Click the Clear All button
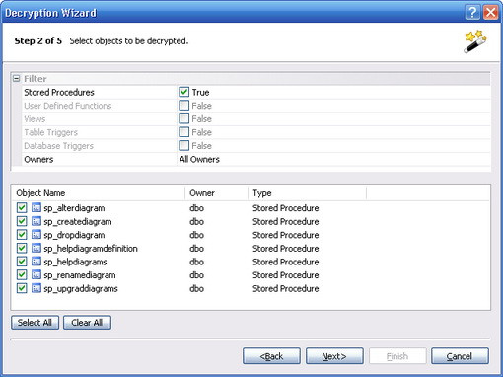The height and width of the screenshot is (377, 503). point(87,323)
